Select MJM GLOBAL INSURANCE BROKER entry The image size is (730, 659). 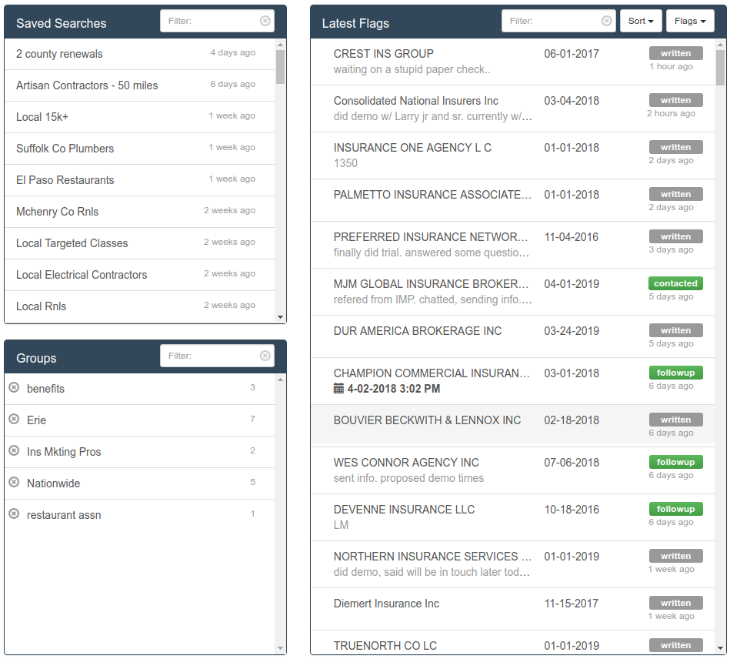point(512,292)
